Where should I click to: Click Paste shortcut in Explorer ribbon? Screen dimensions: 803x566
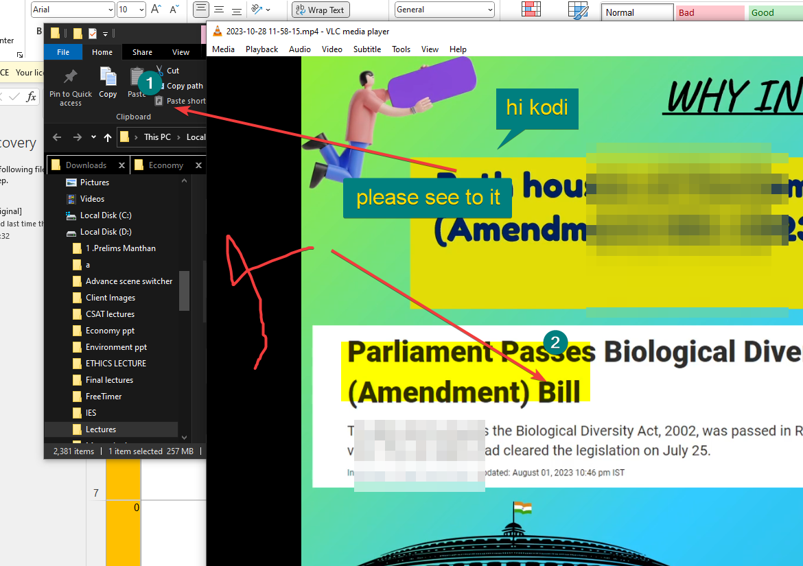coord(181,101)
